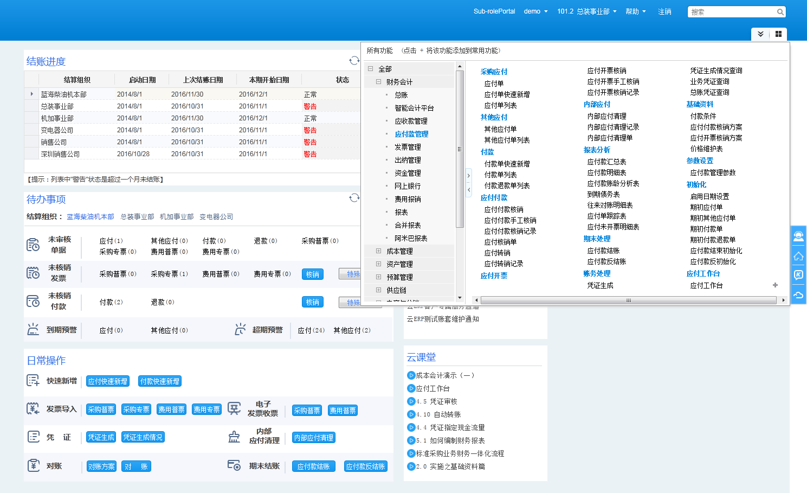This screenshot has height=493, width=807.
Task: Expand the 预算管理 tree node
Action: pos(378,277)
